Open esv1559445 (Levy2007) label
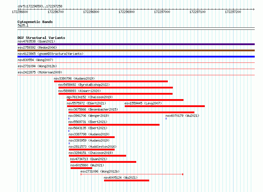This screenshot has height=192, width=263. pos(143,103)
